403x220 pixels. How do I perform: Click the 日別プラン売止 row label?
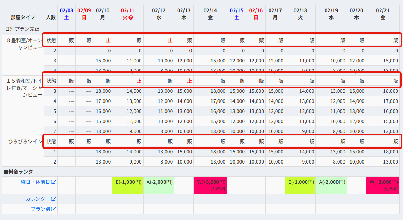(22, 29)
